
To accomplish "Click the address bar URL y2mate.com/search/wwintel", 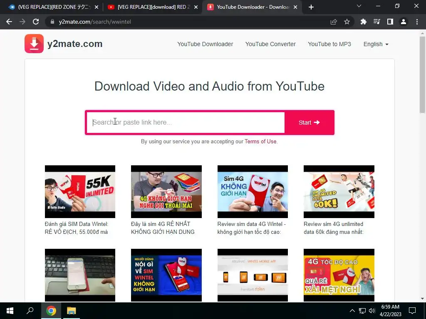I will pyautogui.click(x=95, y=22).
